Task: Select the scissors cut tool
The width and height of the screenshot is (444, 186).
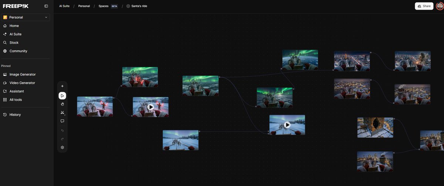Action: coord(62,113)
